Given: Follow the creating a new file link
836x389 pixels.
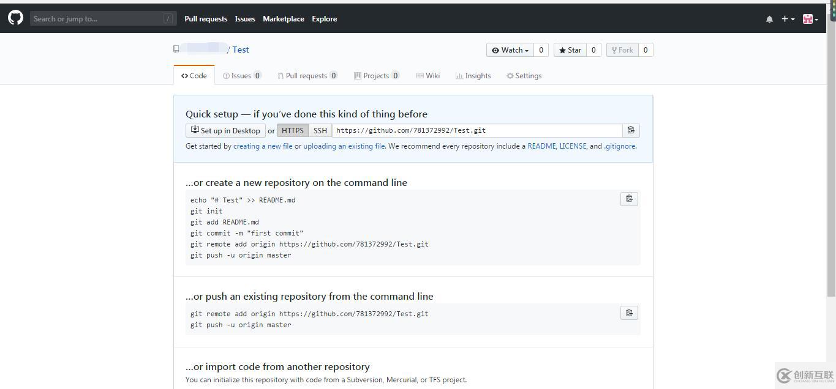Looking at the screenshot, I should [x=263, y=146].
